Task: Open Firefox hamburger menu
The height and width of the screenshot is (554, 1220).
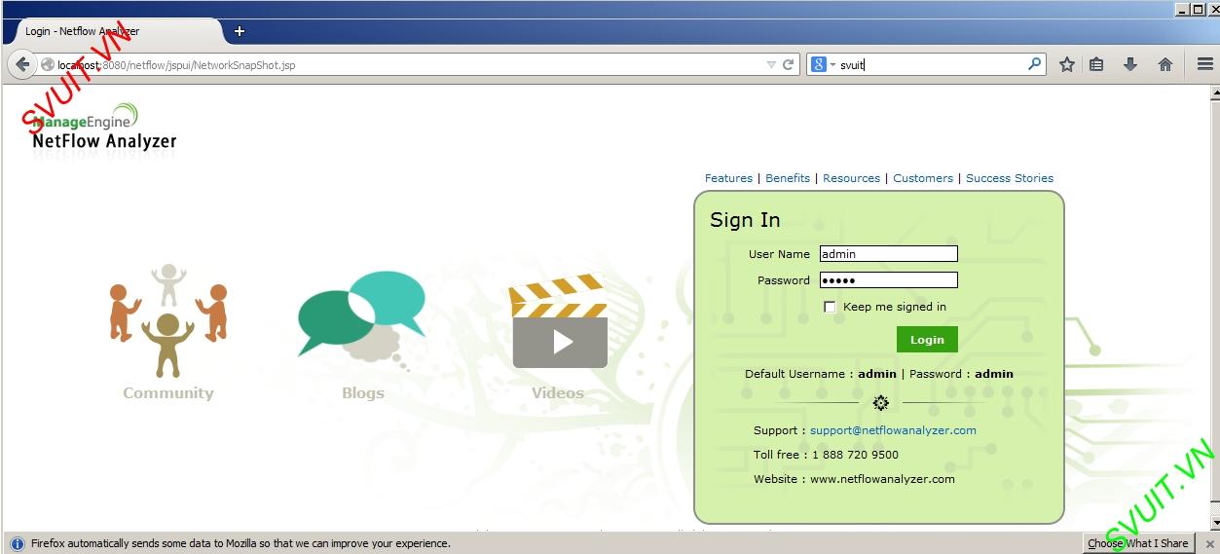Action: point(1205,64)
